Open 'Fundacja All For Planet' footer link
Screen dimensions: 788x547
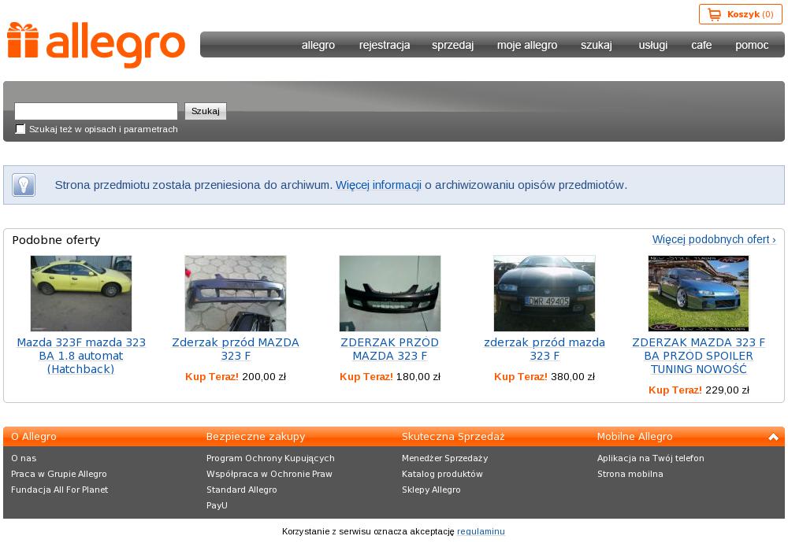point(59,490)
